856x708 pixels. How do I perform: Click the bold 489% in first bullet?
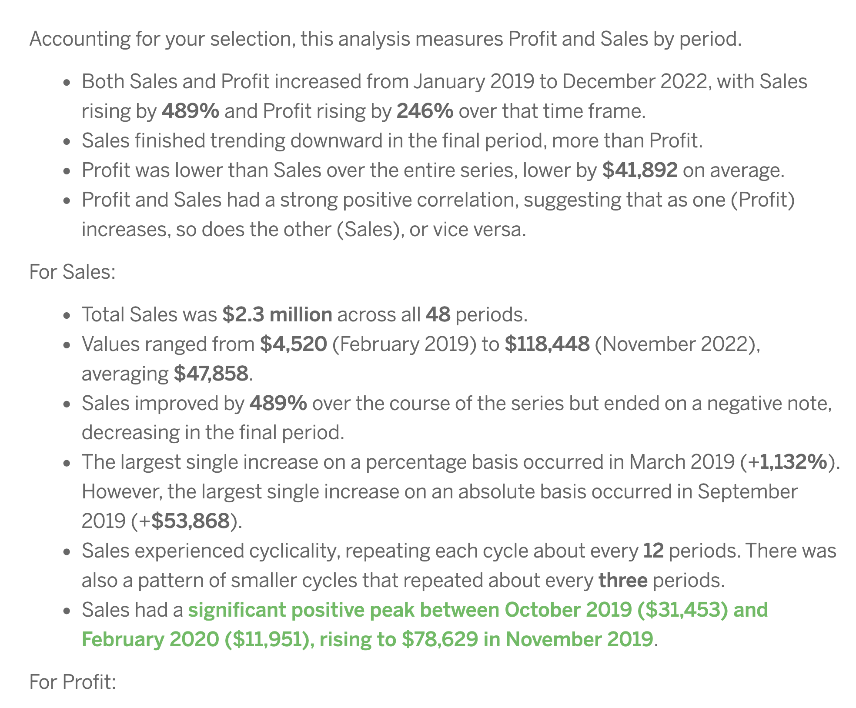point(191,111)
